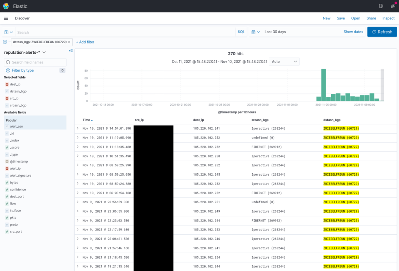Open the calendar quick date menu
This screenshot has width=399, height=271.
click(x=255, y=32)
